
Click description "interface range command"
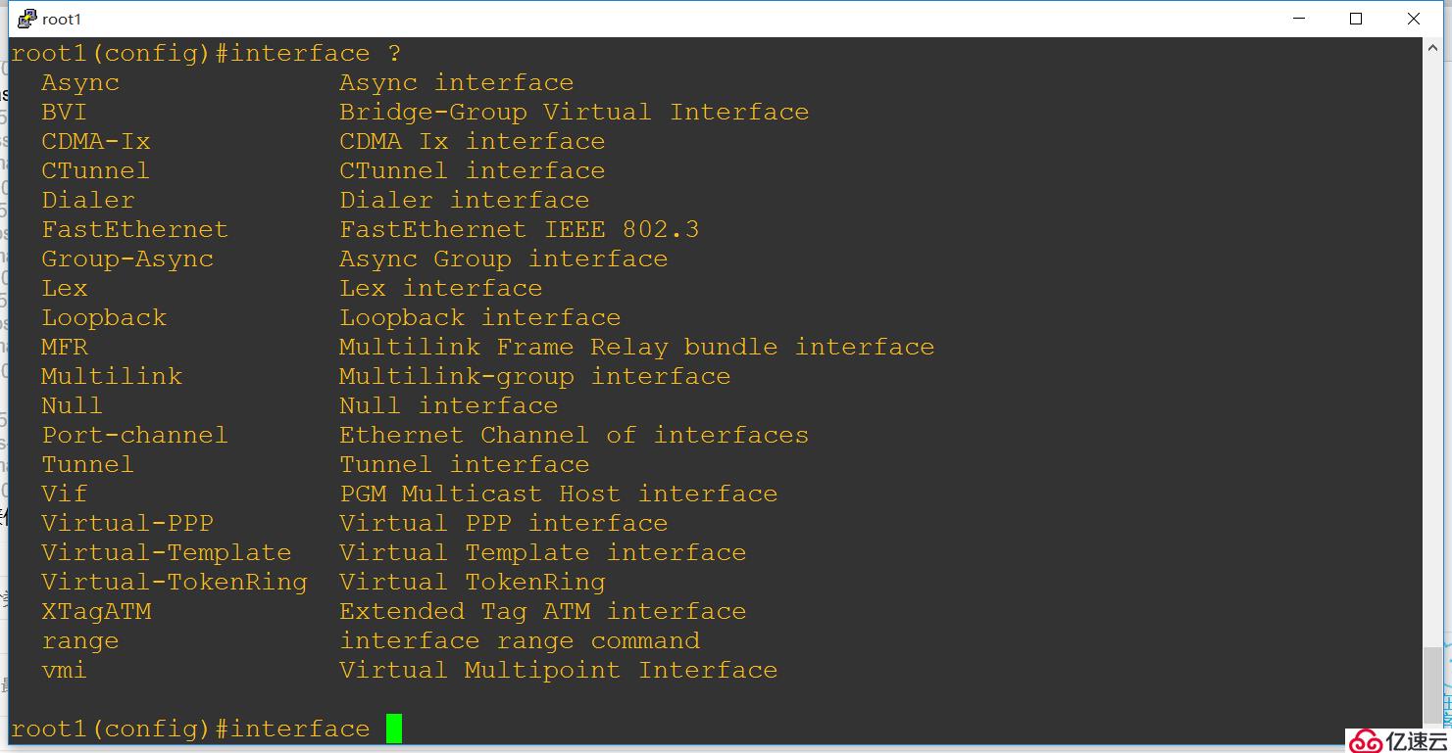tap(520, 641)
